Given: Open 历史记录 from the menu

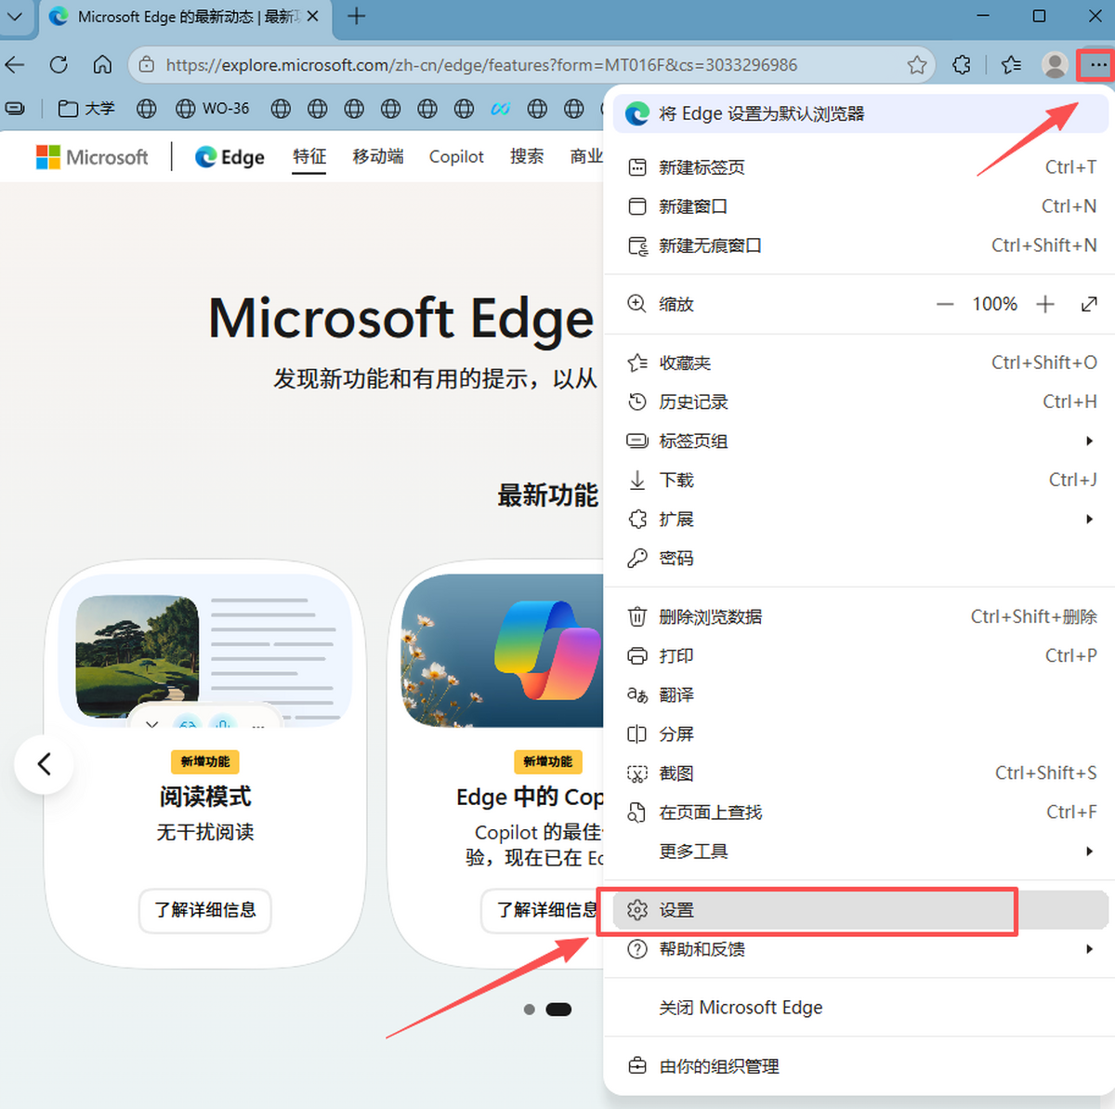Looking at the screenshot, I should (860, 402).
